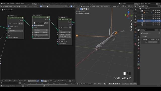The width and height of the screenshot is (161, 91).
Task: Click the Blender logo icon
Action: (x=2, y=4)
